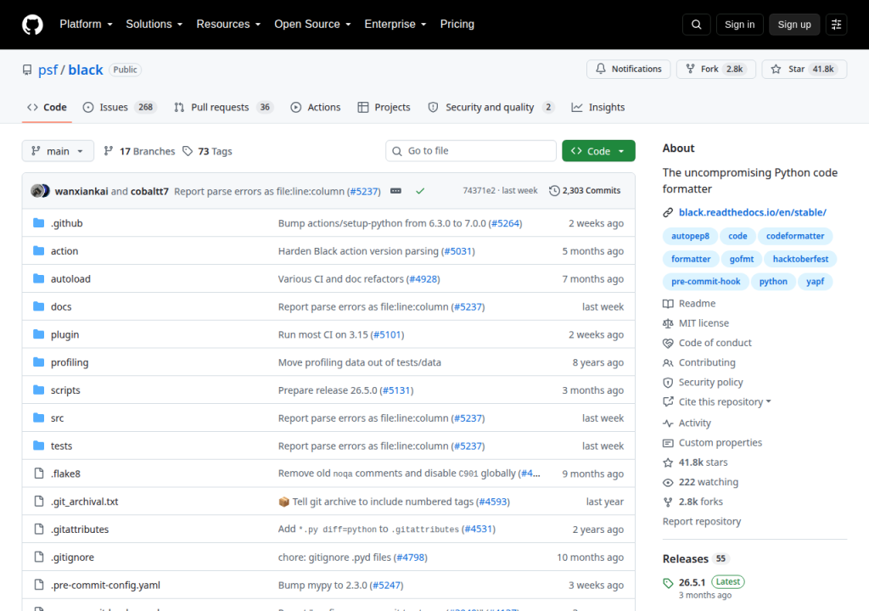Click the docs folder icon
Image resolution: width=869 pixels, height=611 pixels.
tap(38, 306)
